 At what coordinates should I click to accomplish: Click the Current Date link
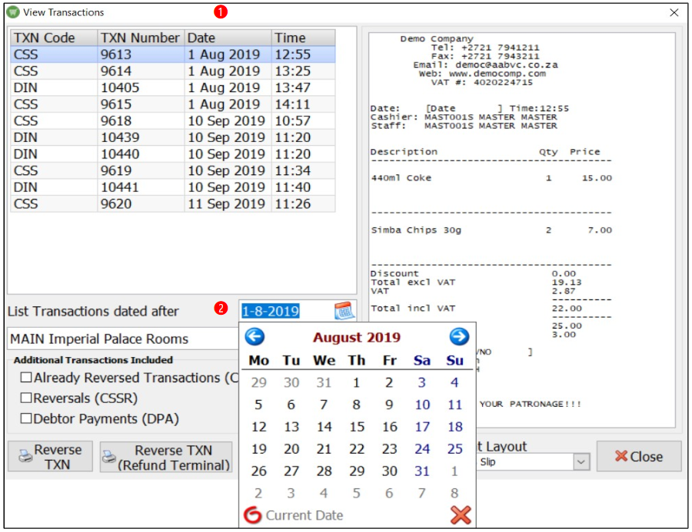[x=304, y=515]
